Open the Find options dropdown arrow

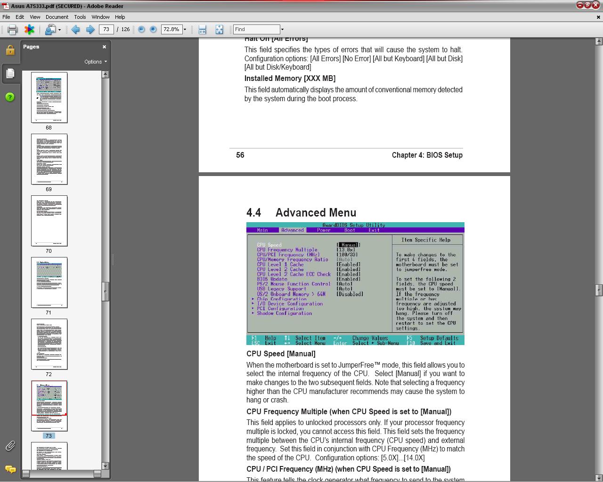tap(282, 29)
